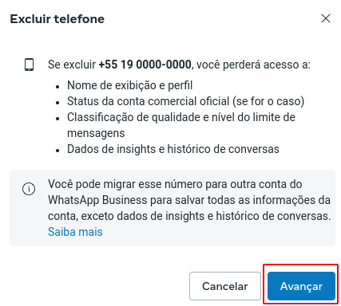
Task: Close the Excluir telefone dialog
Action: pyautogui.click(x=326, y=18)
